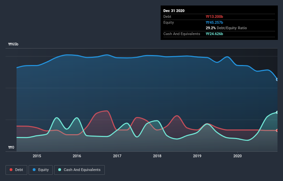283x181 pixels.
Task: Click the Debt row label in tooltip
Action: (167, 17)
